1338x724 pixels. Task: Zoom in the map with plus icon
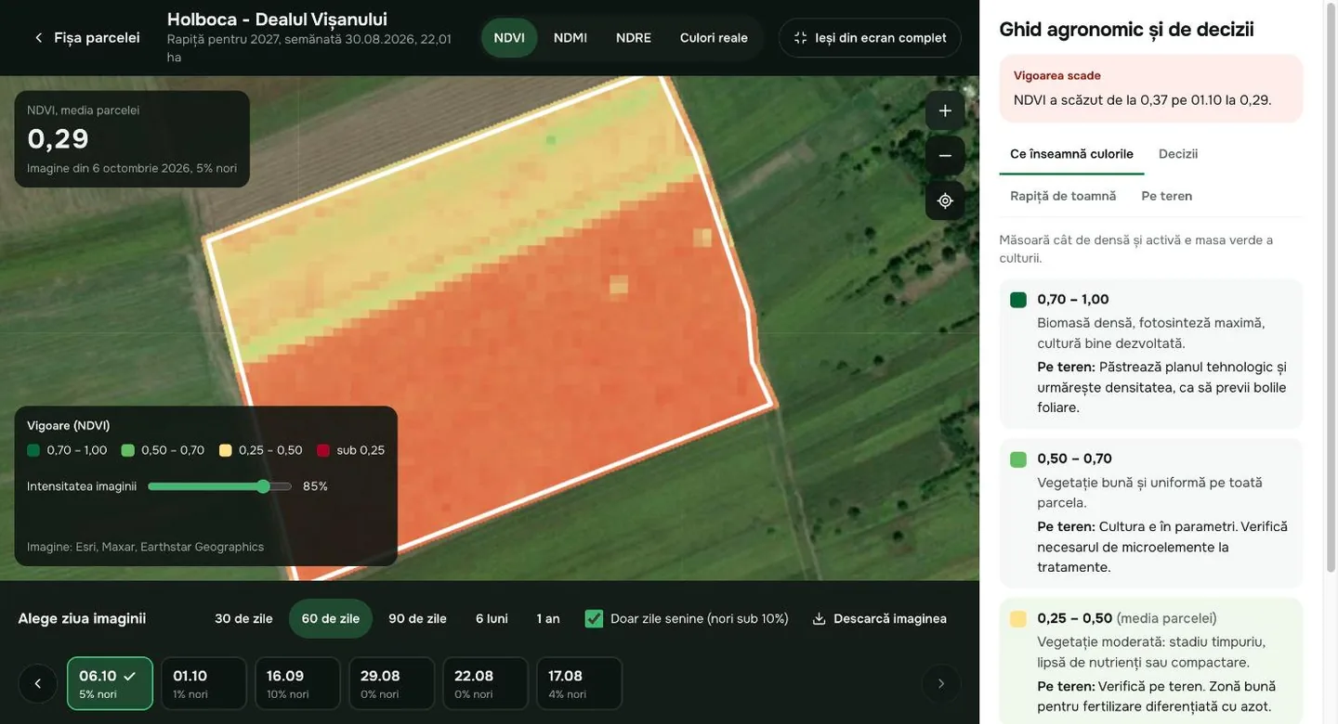[945, 110]
